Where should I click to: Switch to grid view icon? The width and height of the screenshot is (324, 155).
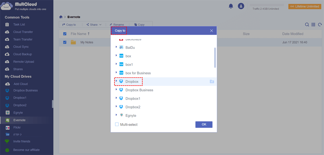point(313,25)
